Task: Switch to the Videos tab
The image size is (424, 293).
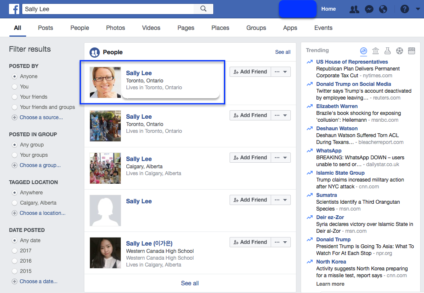Action: [x=151, y=28]
